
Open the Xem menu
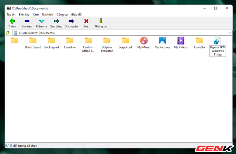36,14
